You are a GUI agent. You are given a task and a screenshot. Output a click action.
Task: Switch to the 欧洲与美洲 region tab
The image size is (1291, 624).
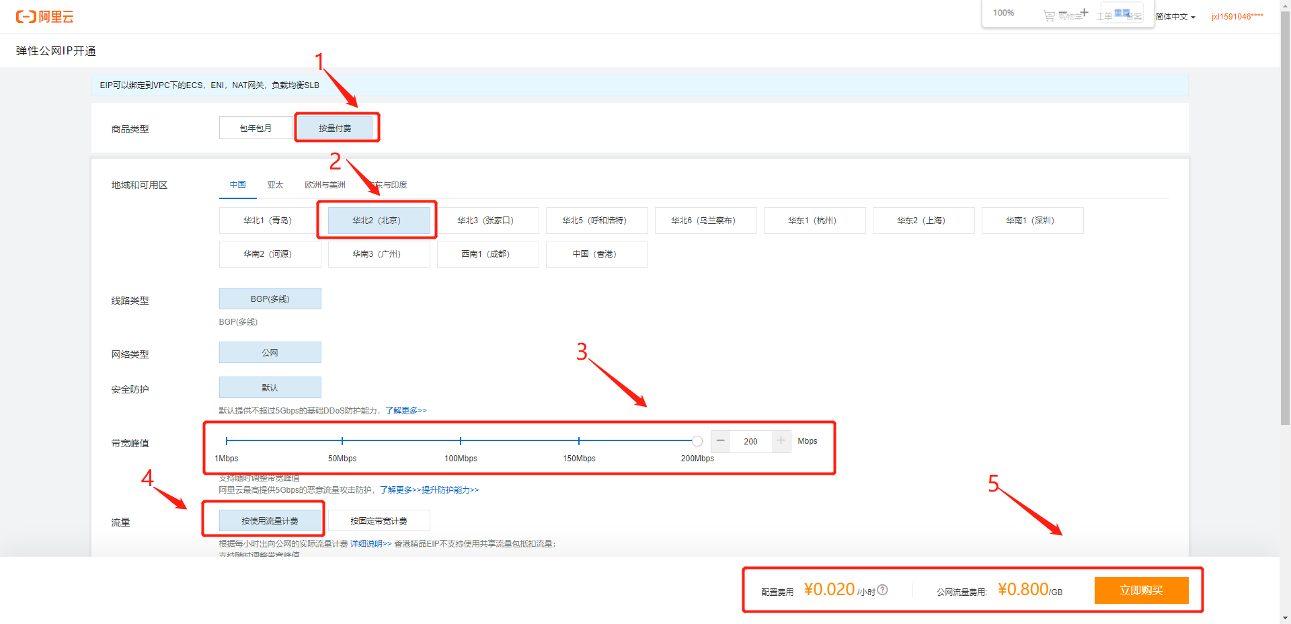[325, 185]
